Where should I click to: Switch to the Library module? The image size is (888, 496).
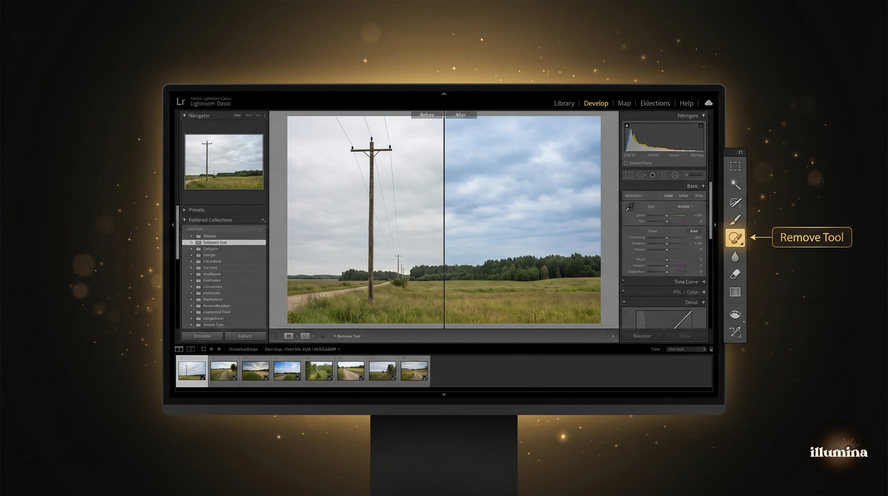(x=564, y=103)
